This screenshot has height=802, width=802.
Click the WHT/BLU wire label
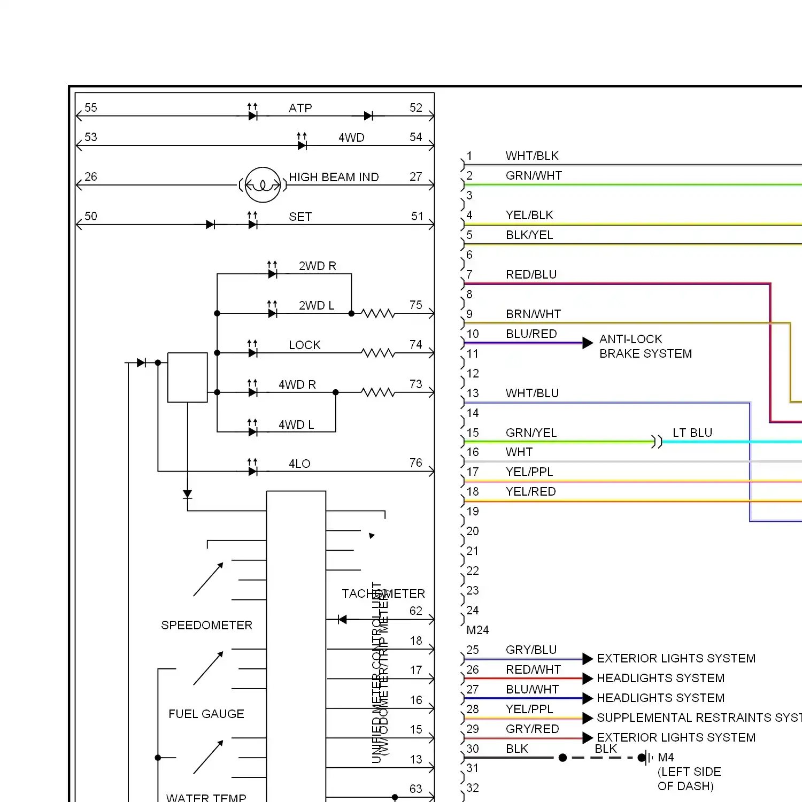click(532, 393)
